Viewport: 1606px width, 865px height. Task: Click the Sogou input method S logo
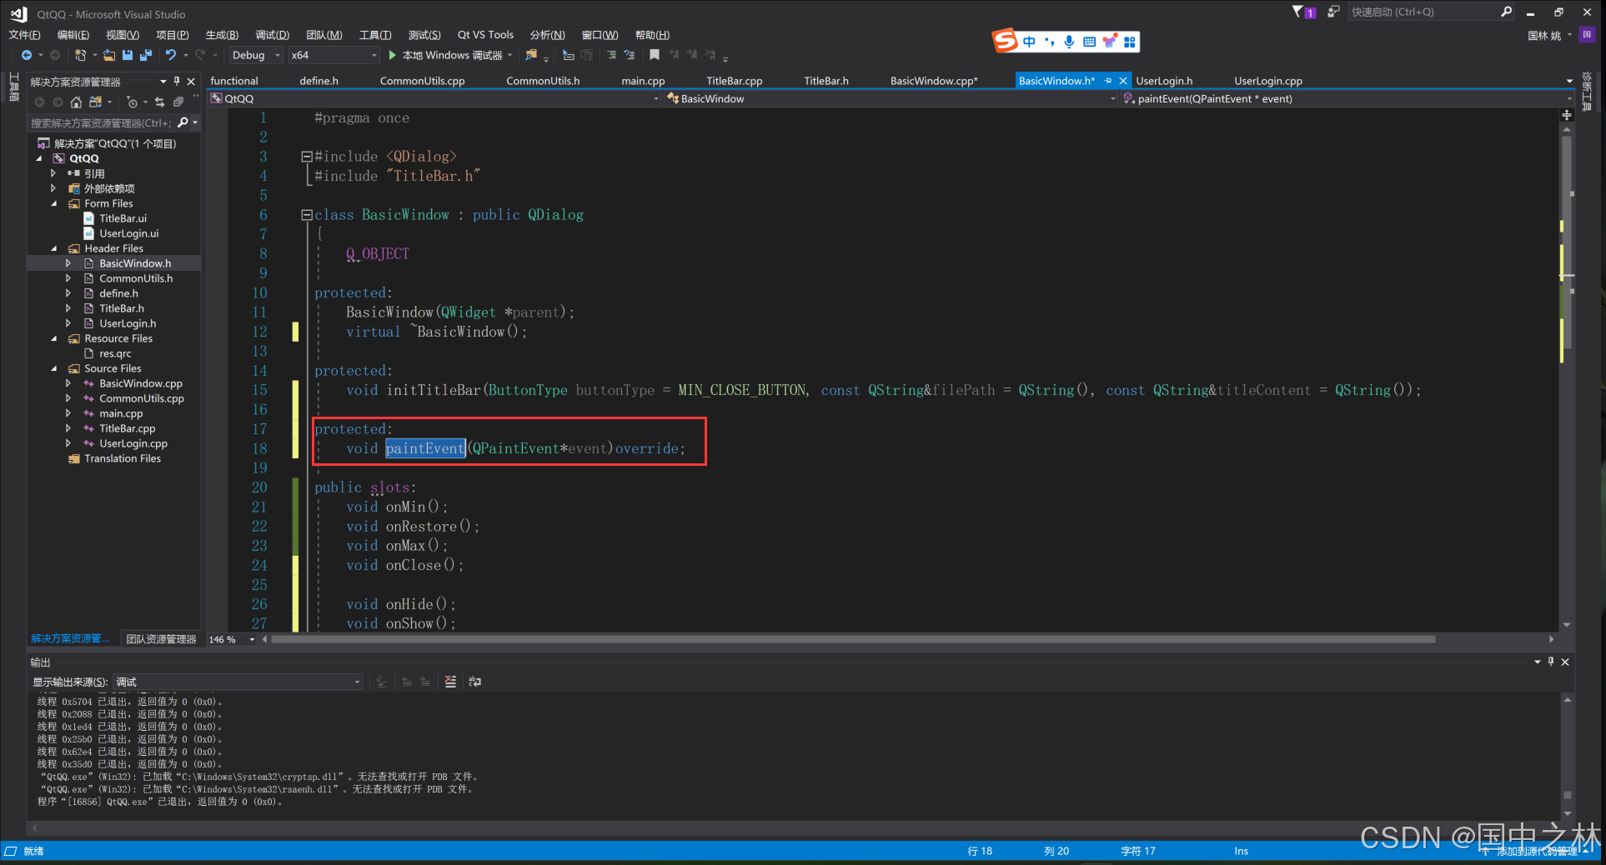point(1005,40)
